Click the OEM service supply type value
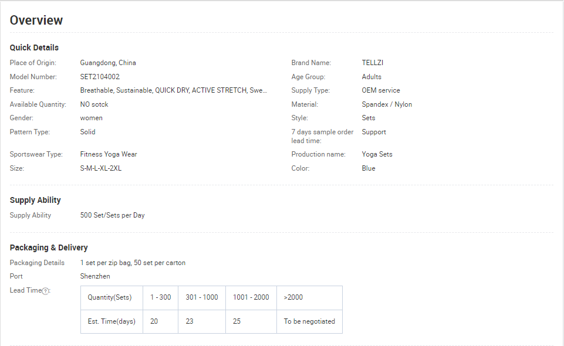Viewport: 564px width, 346px height. click(x=381, y=90)
